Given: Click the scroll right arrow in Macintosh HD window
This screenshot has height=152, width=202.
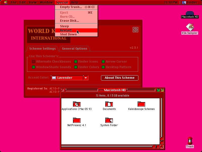Looking at the screenshot, I should (x=158, y=147).
